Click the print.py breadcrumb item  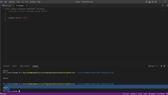pos(41,9)
